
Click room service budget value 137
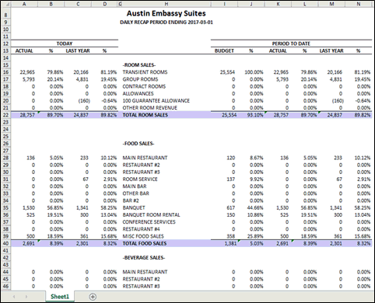[x=230, y=179]
